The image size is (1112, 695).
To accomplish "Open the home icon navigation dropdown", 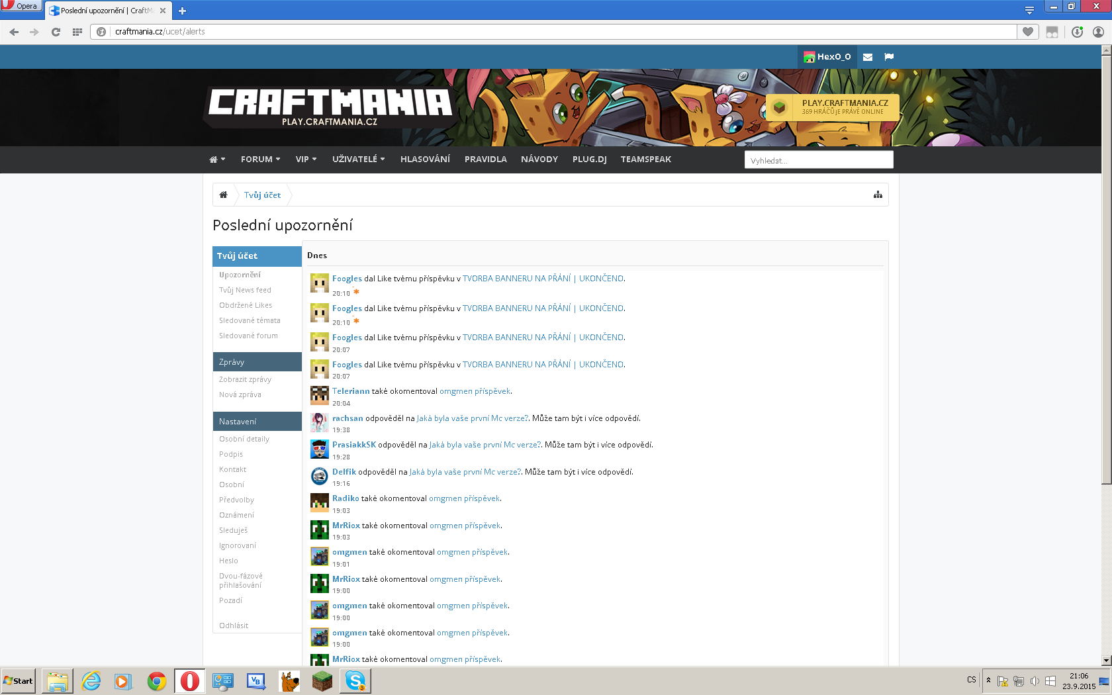I will tap(217, 160).
